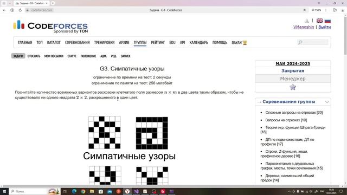Open ГРУППЫ in main menu
Viewport: 347px width, 195px height.
pyautogui.click(x=140, y=42)
